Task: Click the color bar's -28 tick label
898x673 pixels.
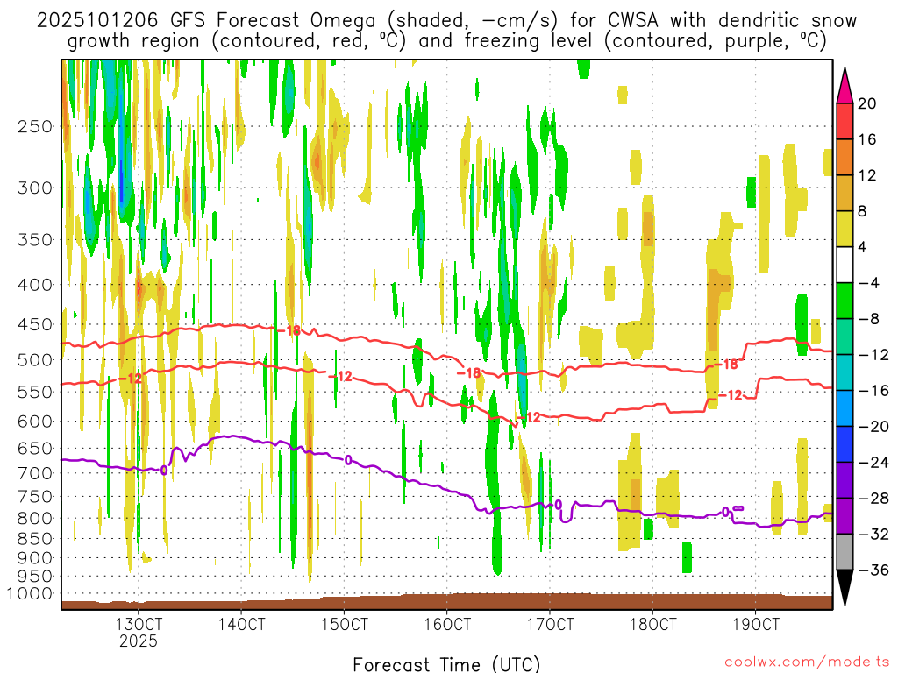Action: (x=873, y=499)
